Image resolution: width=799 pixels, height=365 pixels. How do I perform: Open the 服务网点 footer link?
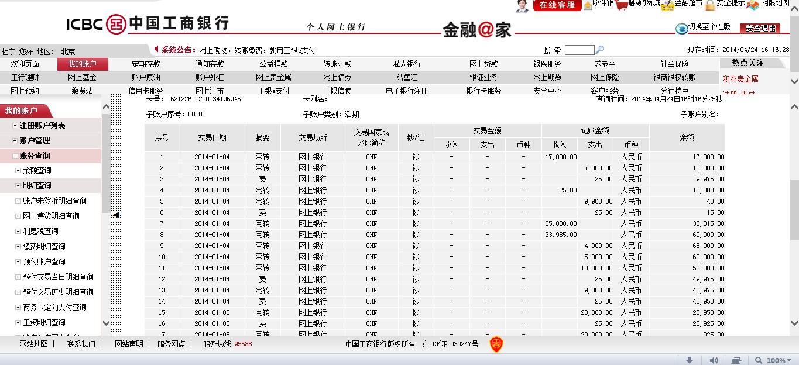pos(171,344)
